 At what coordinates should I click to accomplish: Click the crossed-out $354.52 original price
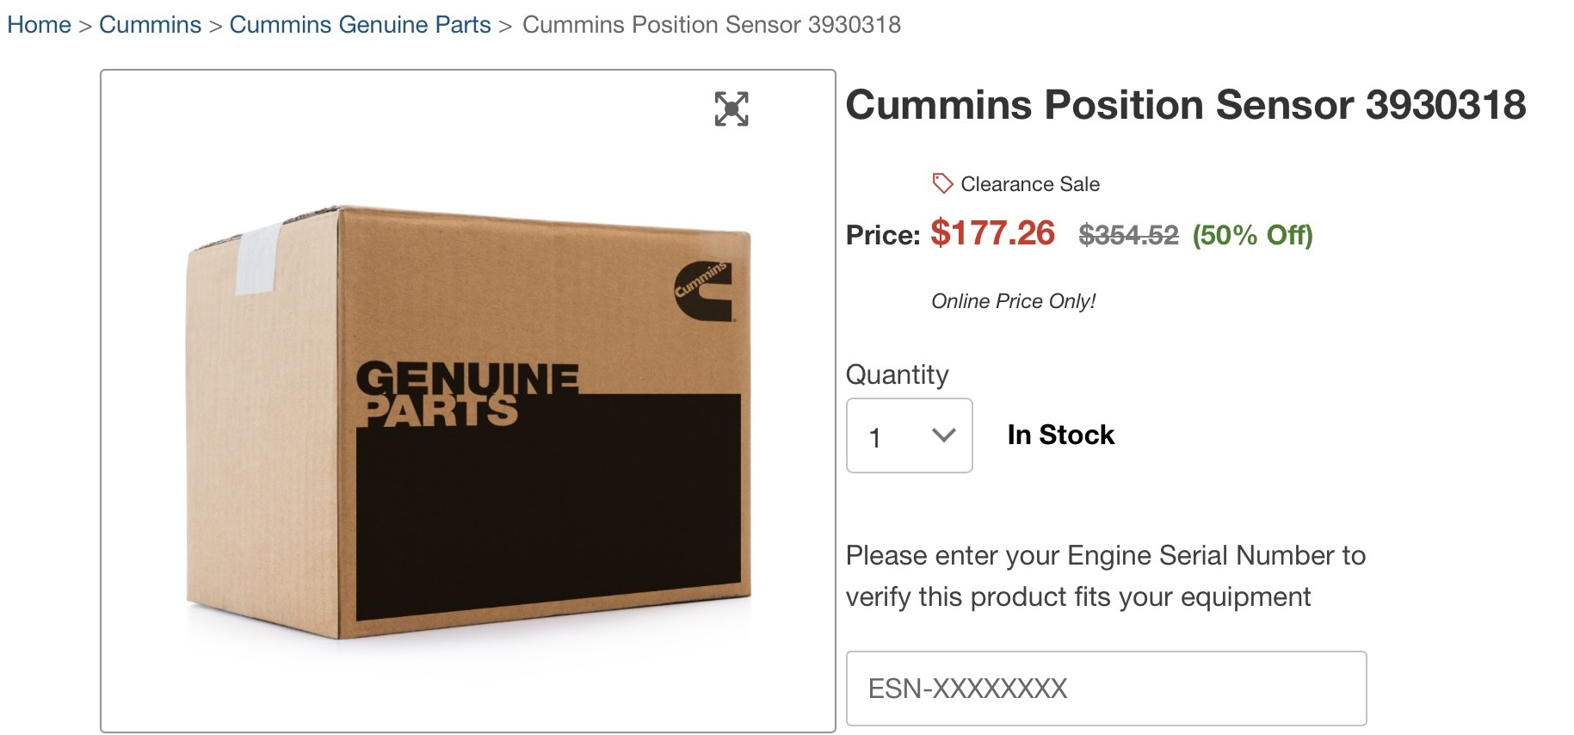click(1128, 235)
